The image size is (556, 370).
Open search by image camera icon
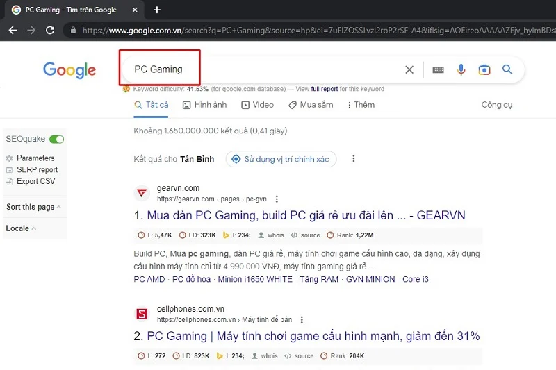(484, 69)
